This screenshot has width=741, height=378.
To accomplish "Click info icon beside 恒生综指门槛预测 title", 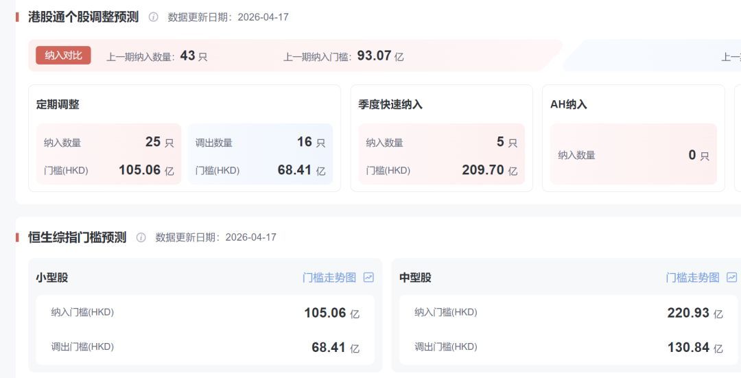I will 141,237.
